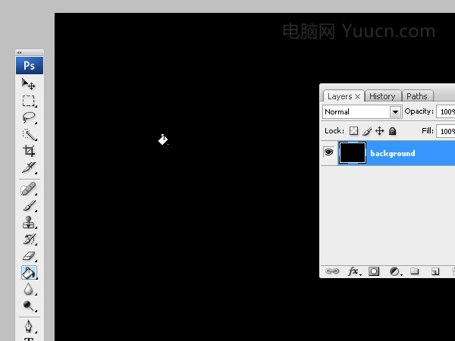This screenshot has width=455, height=341.
Task: Toggle lock all padlock icon
Action: [392, 131]
